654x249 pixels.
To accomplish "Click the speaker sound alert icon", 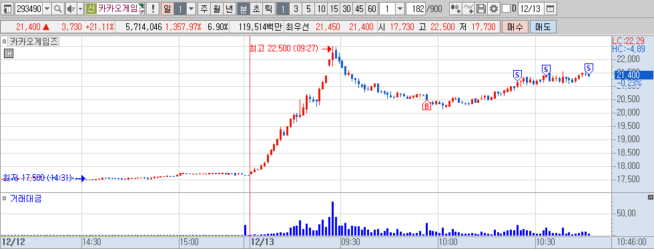I will (71, 8).
